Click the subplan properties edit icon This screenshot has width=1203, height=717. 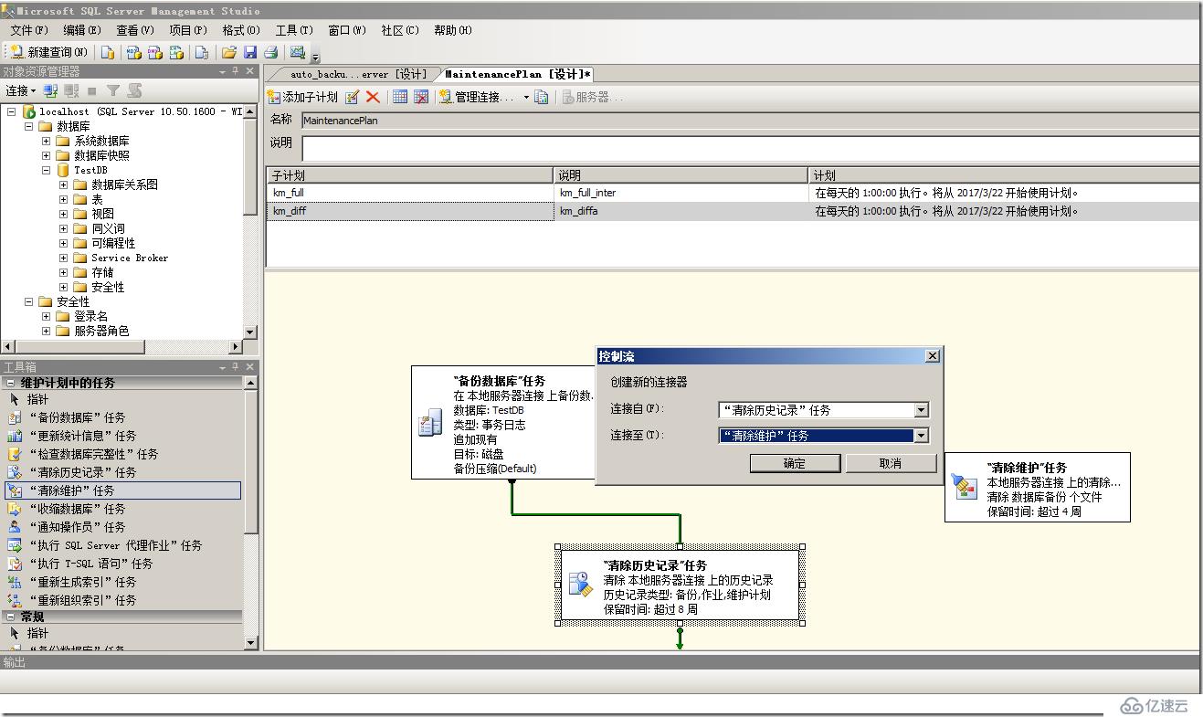[x=353, y=97]
